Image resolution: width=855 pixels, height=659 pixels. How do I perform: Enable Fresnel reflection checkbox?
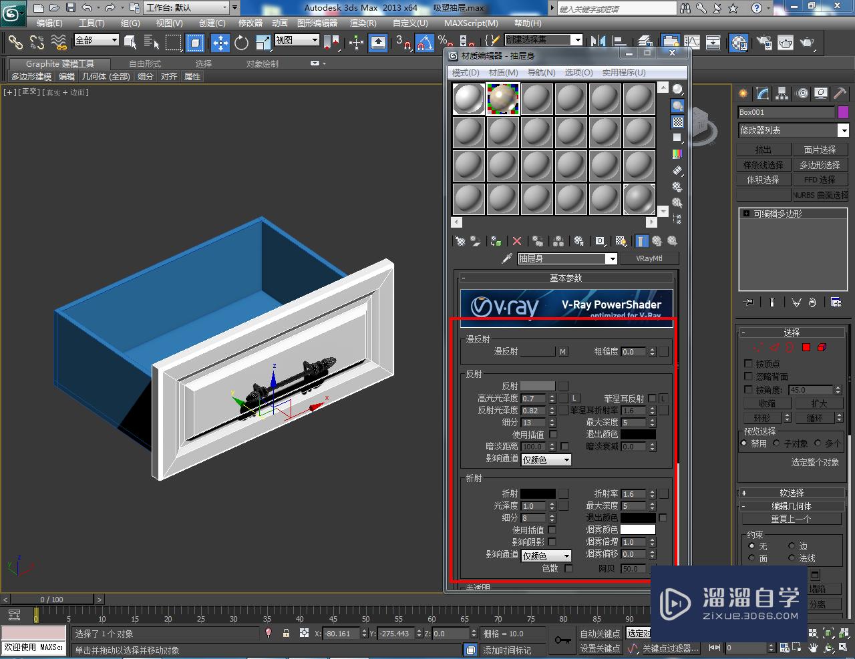tap(652, 398)
